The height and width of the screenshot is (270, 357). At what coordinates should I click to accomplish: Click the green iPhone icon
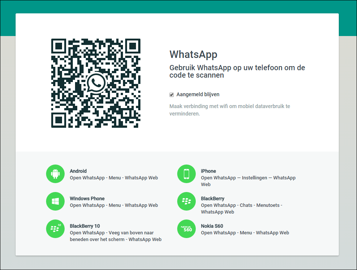tap(186, 174)
